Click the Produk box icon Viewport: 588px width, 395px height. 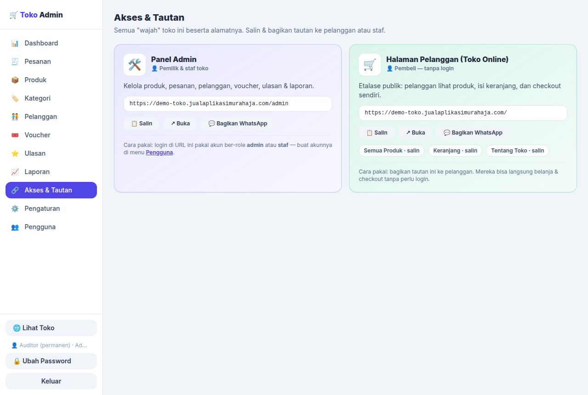[x=15, y=80]
